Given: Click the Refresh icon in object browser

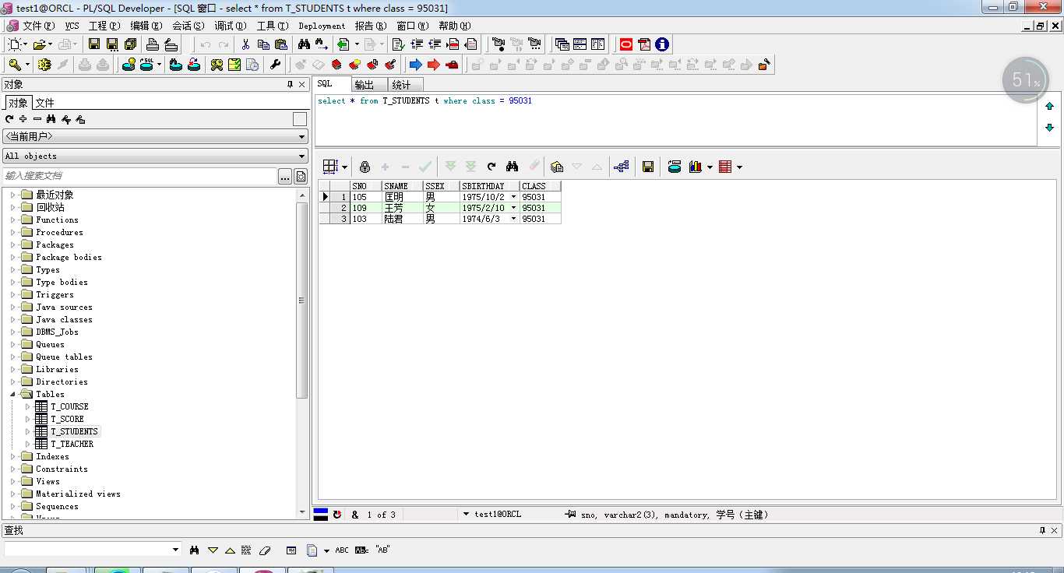Looking at the screenshot, I should (9, 119).
